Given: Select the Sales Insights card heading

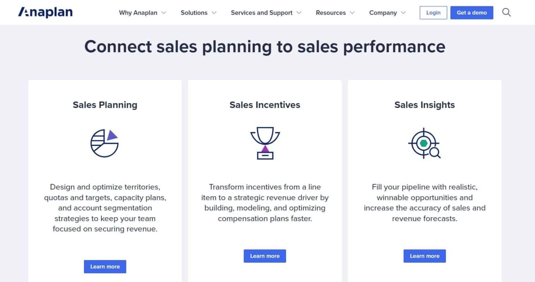Looking at the screenshot, I should (424, 105).
